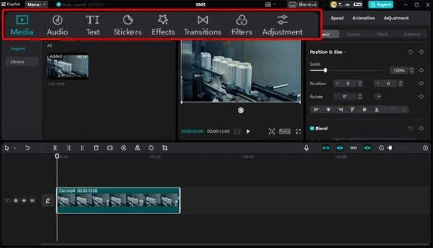Align the clip vertically centered
Screen dimensions: 433x248
tap(365, 110)
